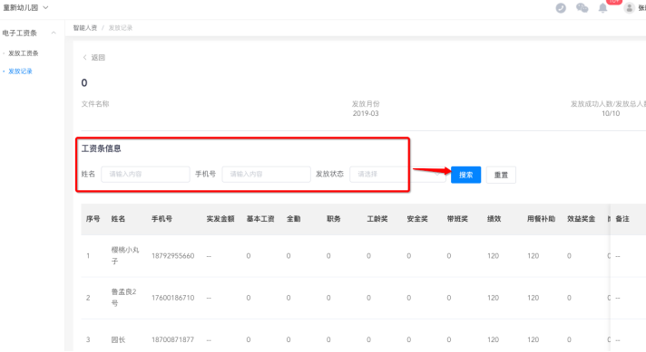Click the 效益奖金 column header
The width and height of the screenshot is (646, 352).
click(x=581, y=219)
